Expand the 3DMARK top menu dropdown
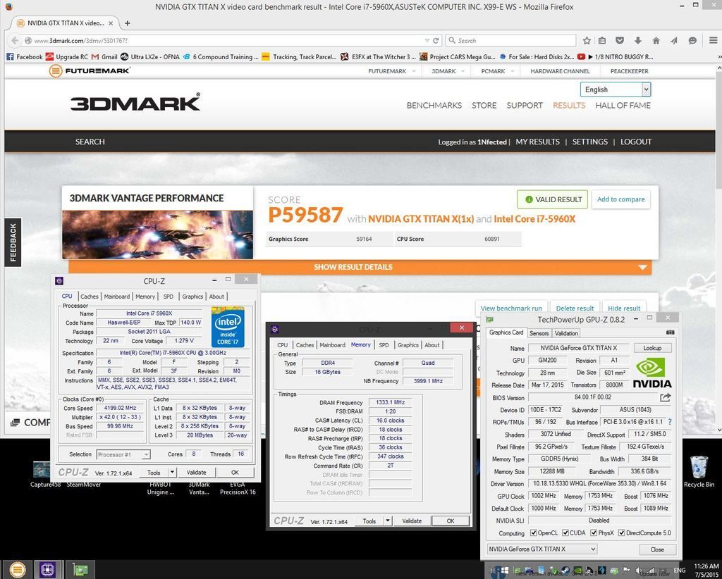722x579 pixels. click(463, 71)
